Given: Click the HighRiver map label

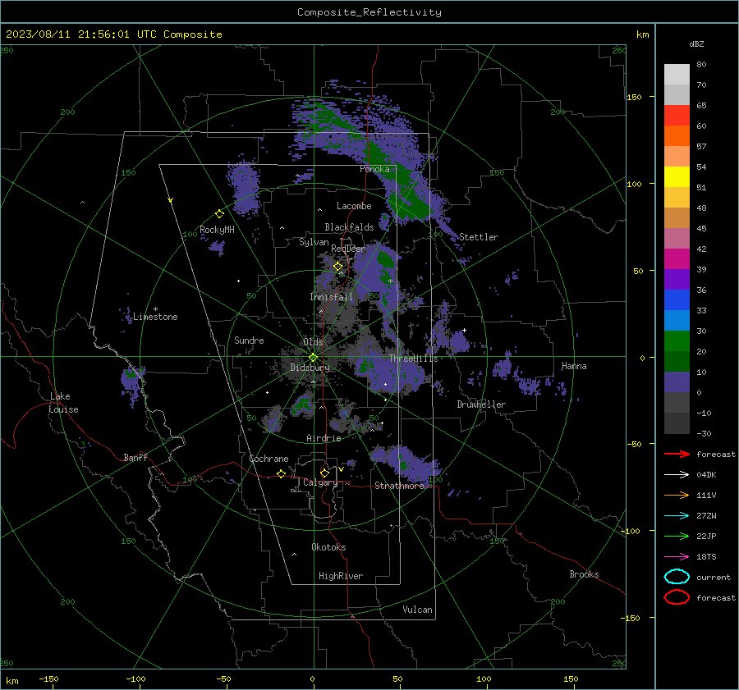Looking at the screenshot, I should (x=341, y=576).
